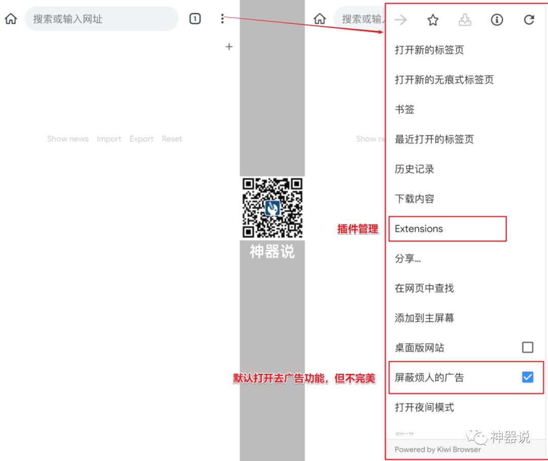Click the QR code image
548x461 pixels.
pyautogui.click(x=272, y=208)
